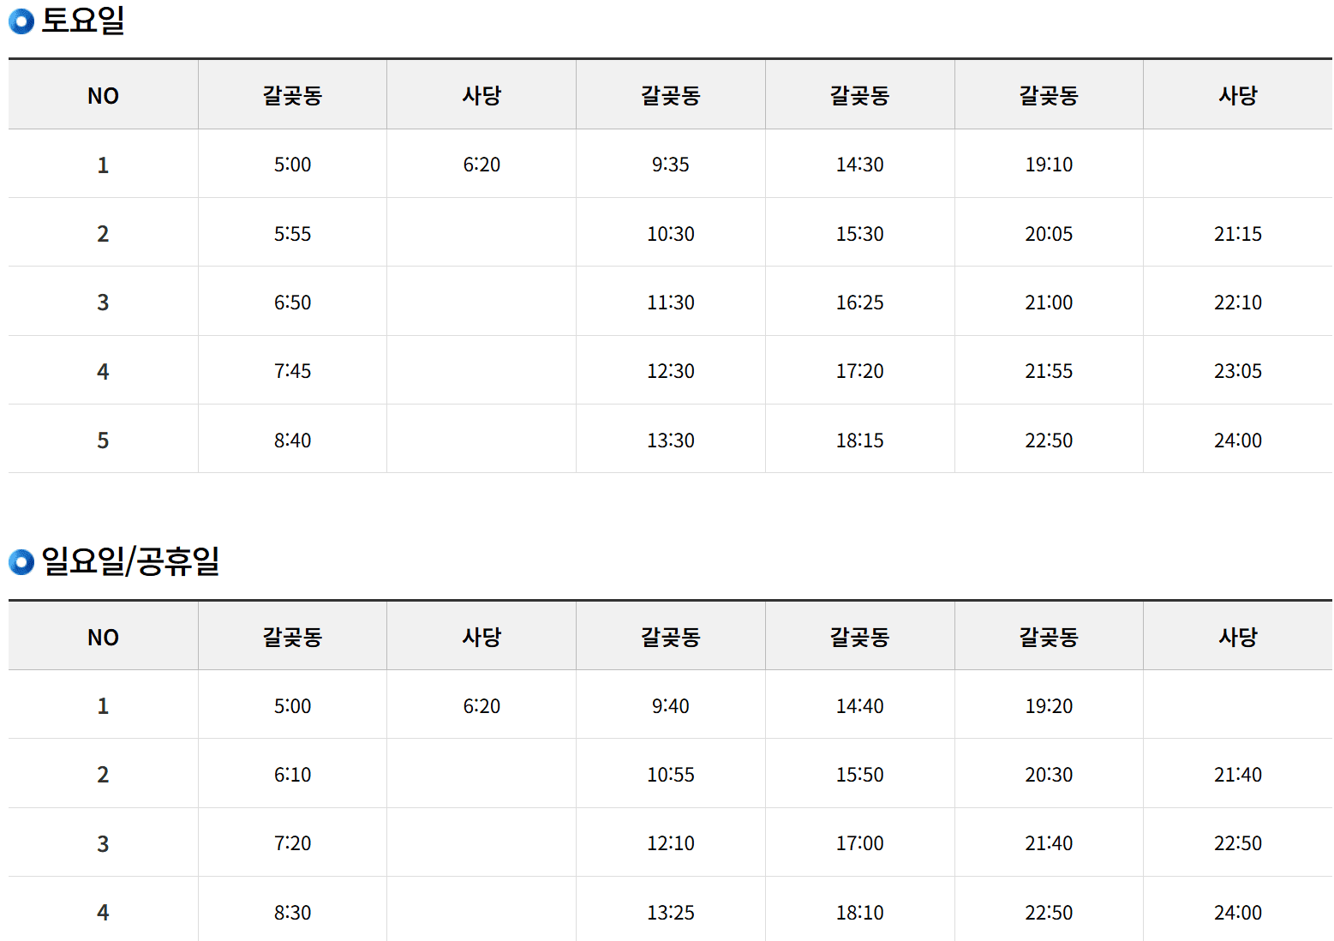Viewport: 1334px width, 941px height.
Task: Select the 토요일 section heading
Action: [x=83, y=20]
